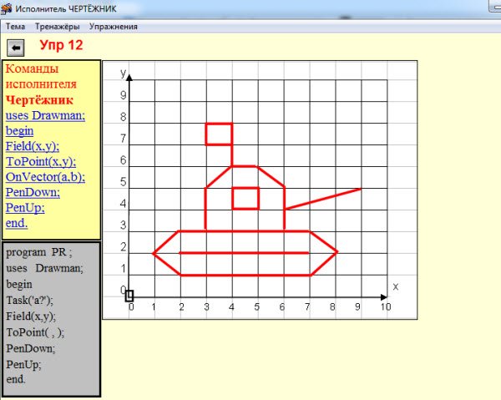
Task: Open the Тренажёры menu
Action: pyautogui.click(x=58, y=26)
